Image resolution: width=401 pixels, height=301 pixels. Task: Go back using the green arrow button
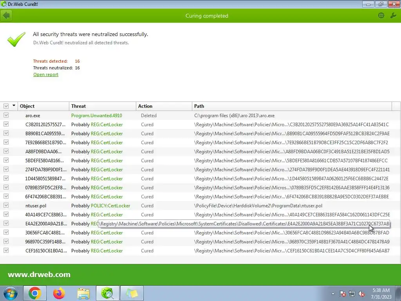6,16
